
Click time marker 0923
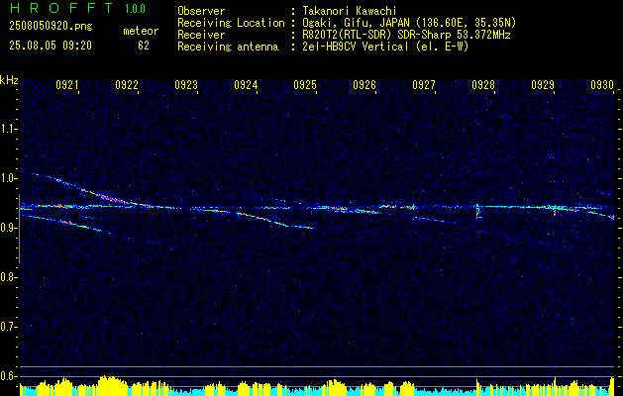point(186,84)
